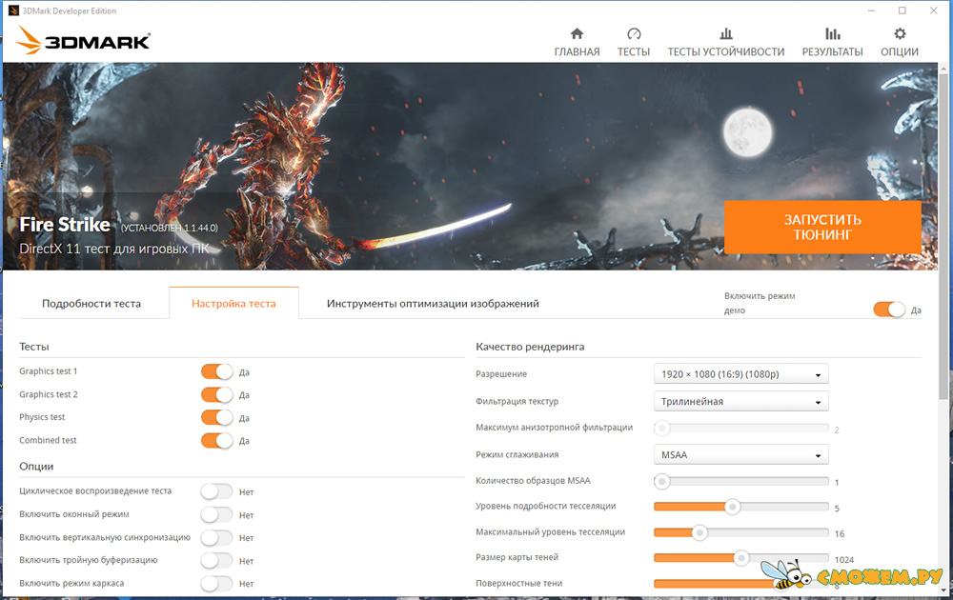The width and height of the screenshot is (953, 600).
Task: Click the results chart icon above РЕЗУЛЬТАТЫ
Action: (833, 33)
